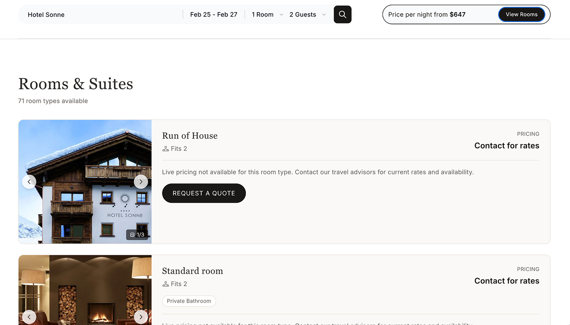
Task: Click the search magnifier button
Action: [x=343, y=14]
